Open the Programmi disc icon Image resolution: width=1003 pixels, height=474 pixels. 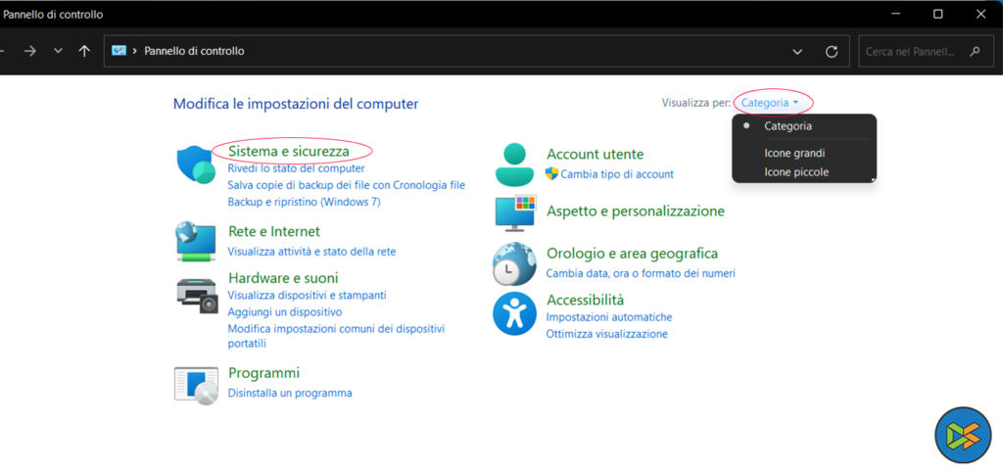(x=196, y=386)
